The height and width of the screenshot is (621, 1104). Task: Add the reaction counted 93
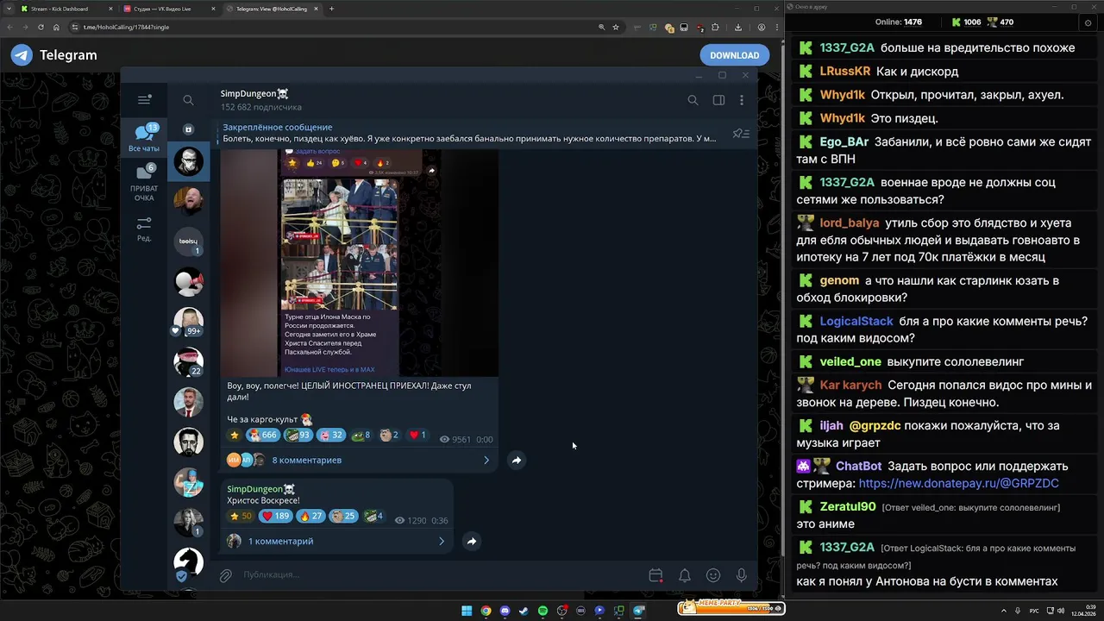pos(298,436)
